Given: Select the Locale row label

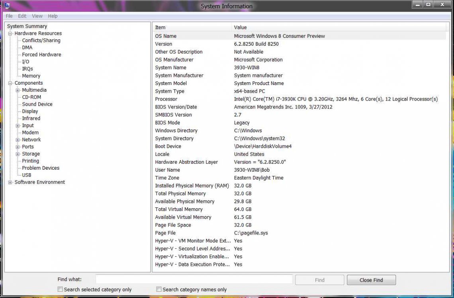Looking at the screenshot, I should [x=162, y=154].
